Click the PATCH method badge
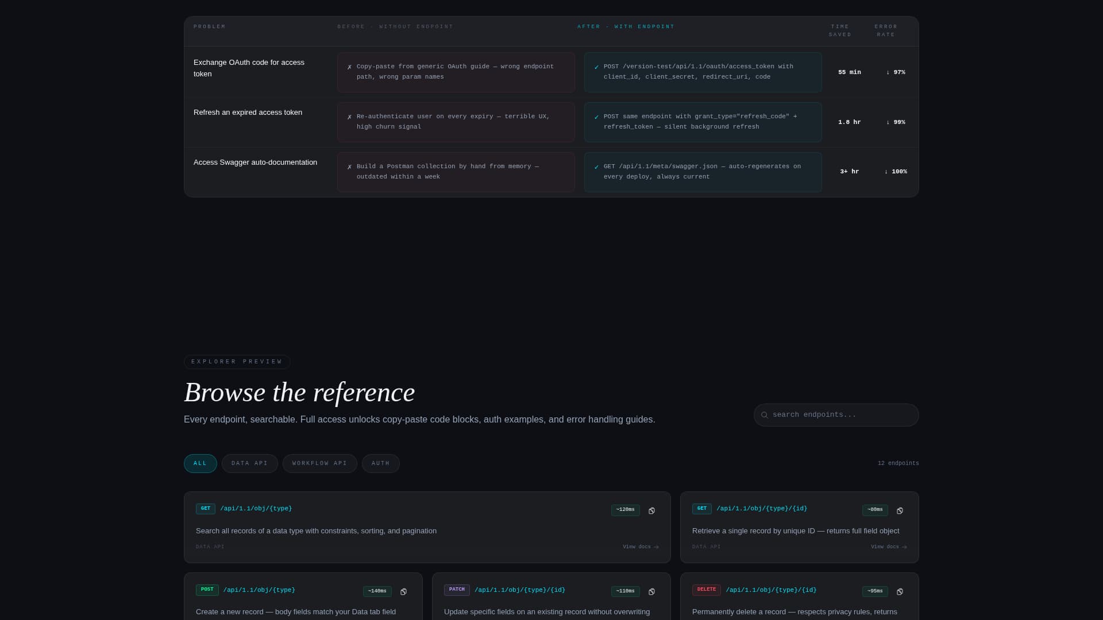 [457, 590]
